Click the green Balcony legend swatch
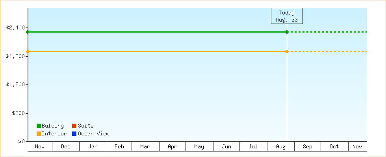Viewport: 386px width, 157px height. [39, 126]
